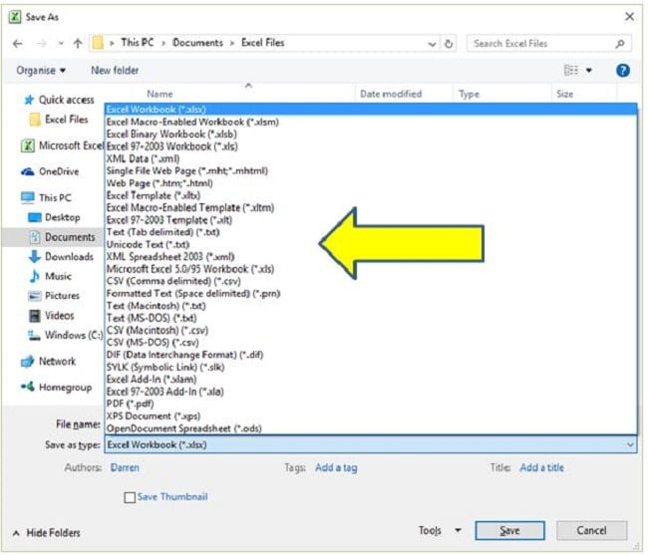The image size is (648, 555).
Task: Open the Tools dropdown
Action: [440, 531]
